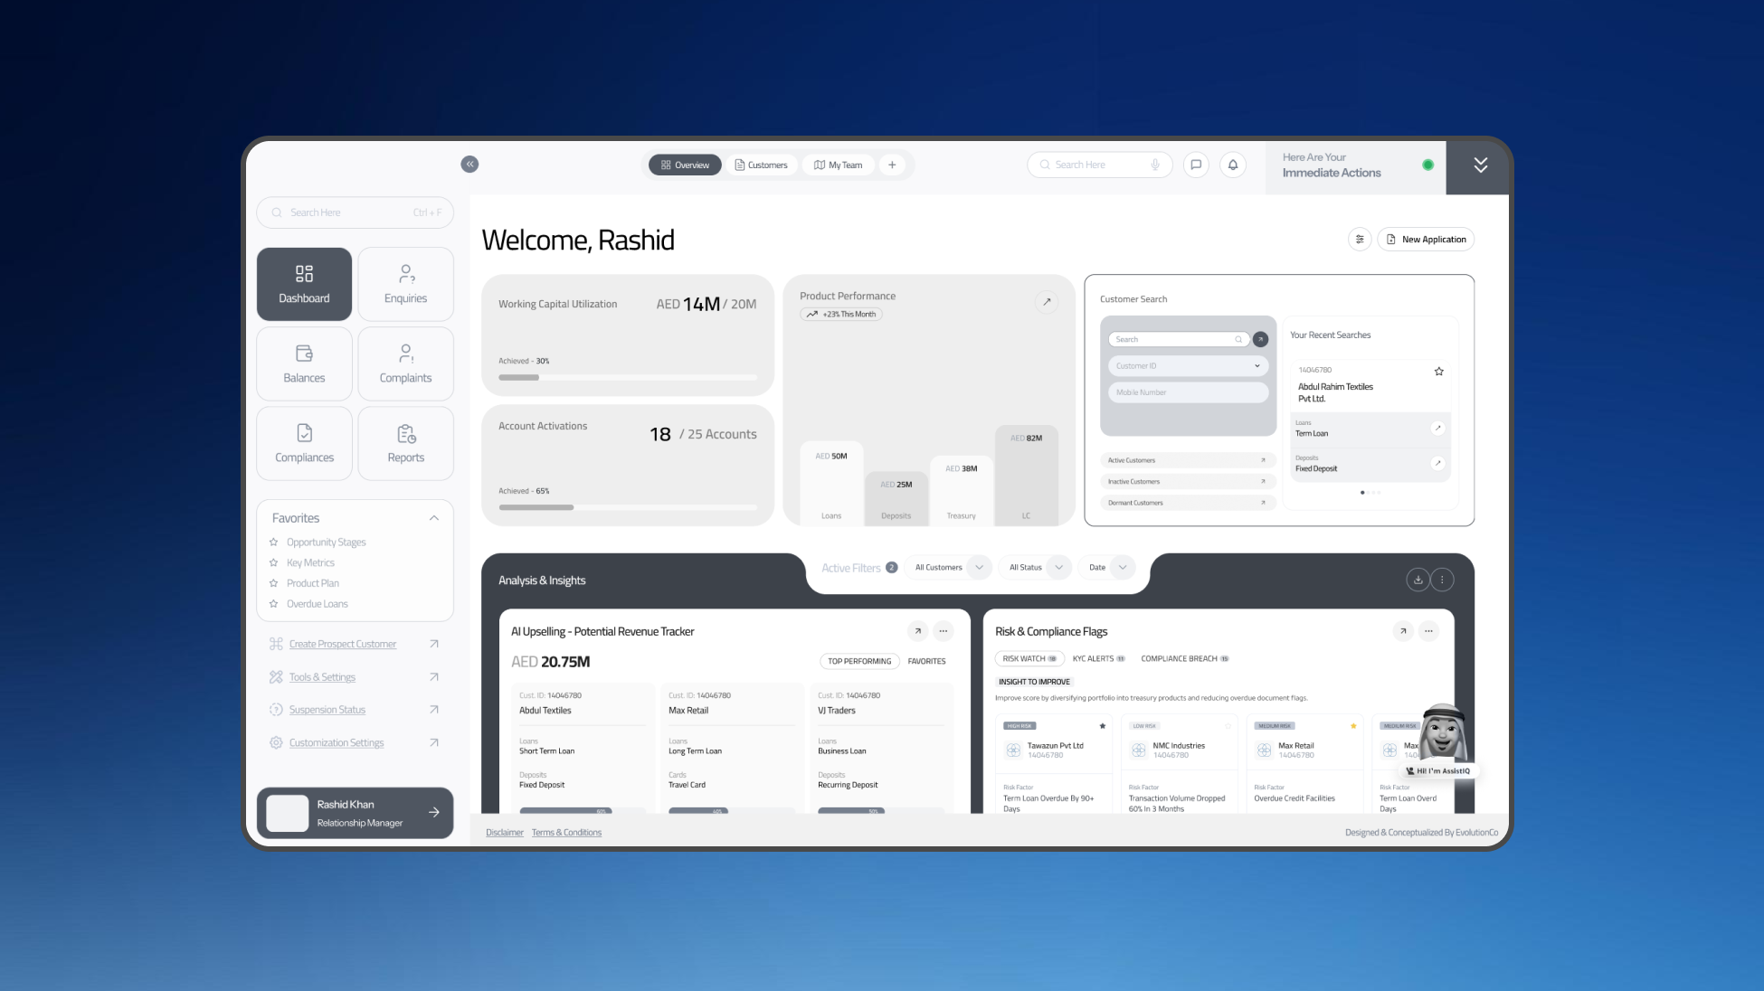Open the Terms & Conditions link

coord(566,833)
